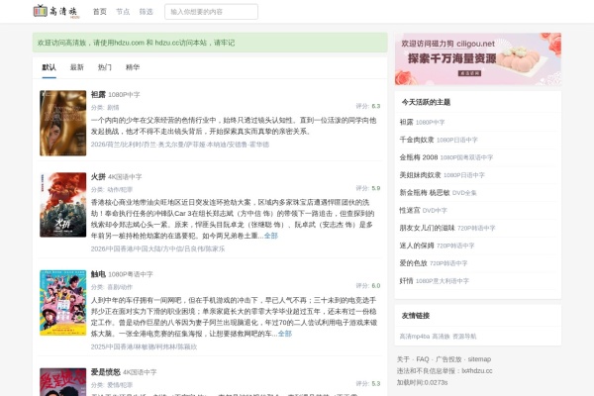Image resolution: width=594 pixels, height=396 pixels.
Task: Open the FAQ footer link
Action: pyautogui.click(x=423, y=359)
